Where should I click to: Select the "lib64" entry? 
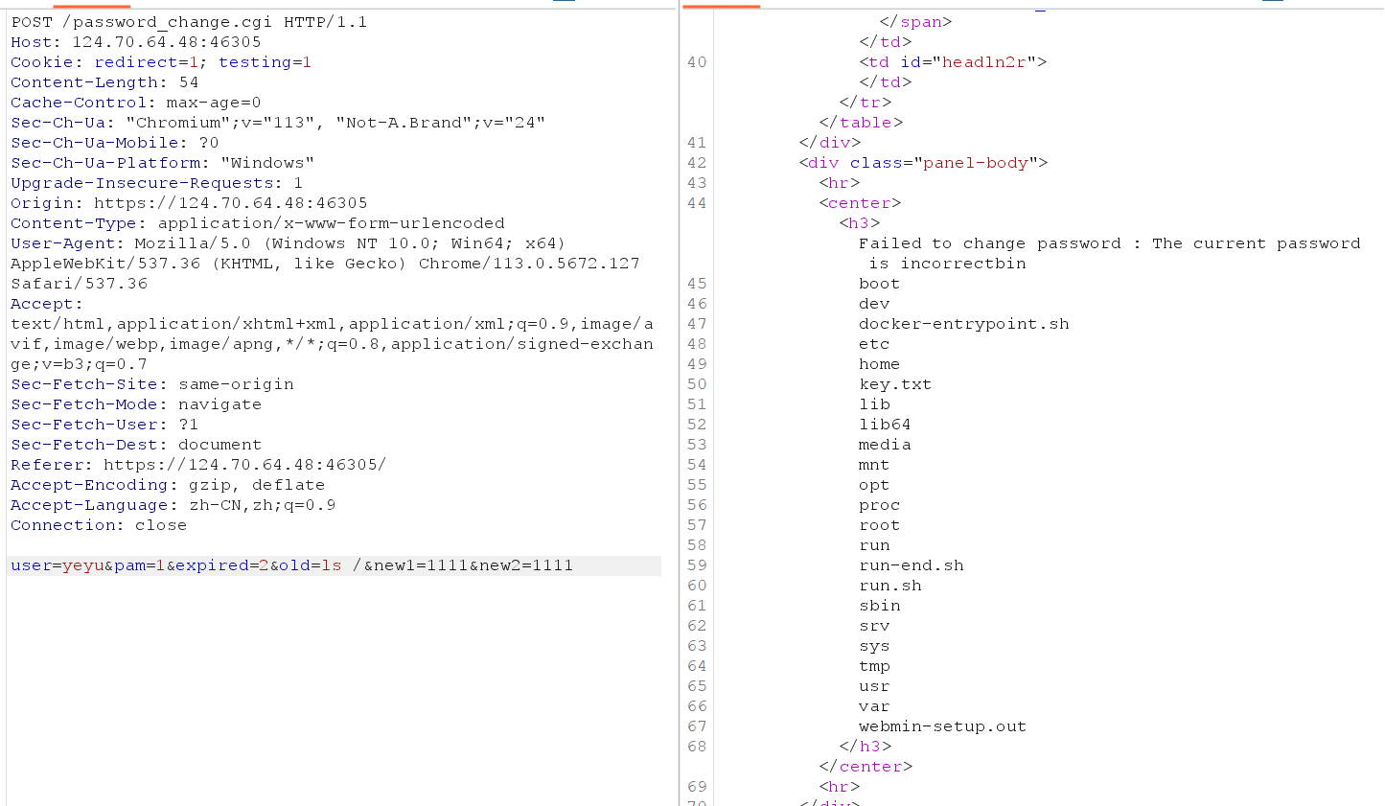pyautogui.click(x=885, y=425)
